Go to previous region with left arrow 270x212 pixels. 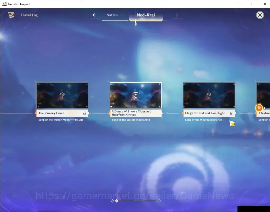coord(94,15)
